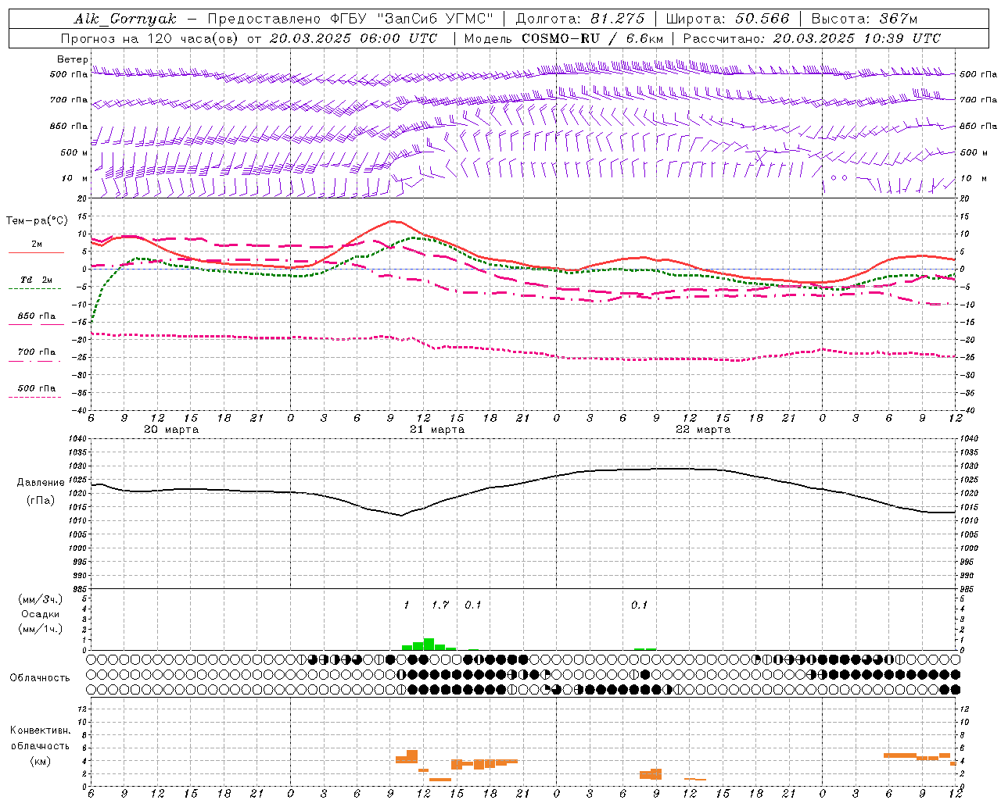Click the Td 2м legend label
Viewport: 1001px width, 800px height.
click(37, 280)
